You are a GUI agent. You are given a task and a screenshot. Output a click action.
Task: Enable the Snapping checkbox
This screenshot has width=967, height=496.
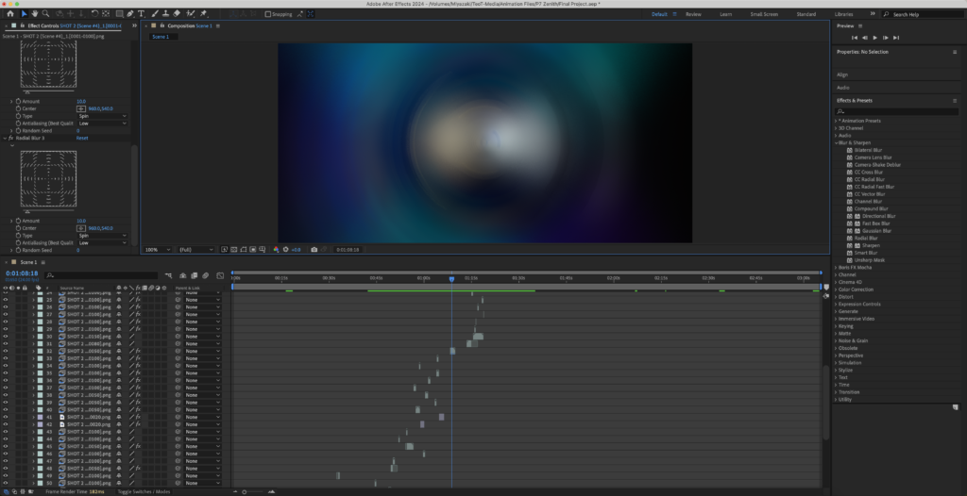point(268,14)
